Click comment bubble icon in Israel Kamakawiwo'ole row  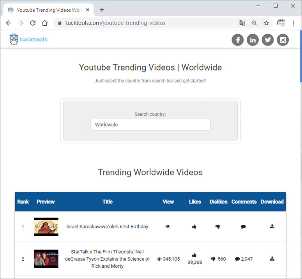pos(243,227)
